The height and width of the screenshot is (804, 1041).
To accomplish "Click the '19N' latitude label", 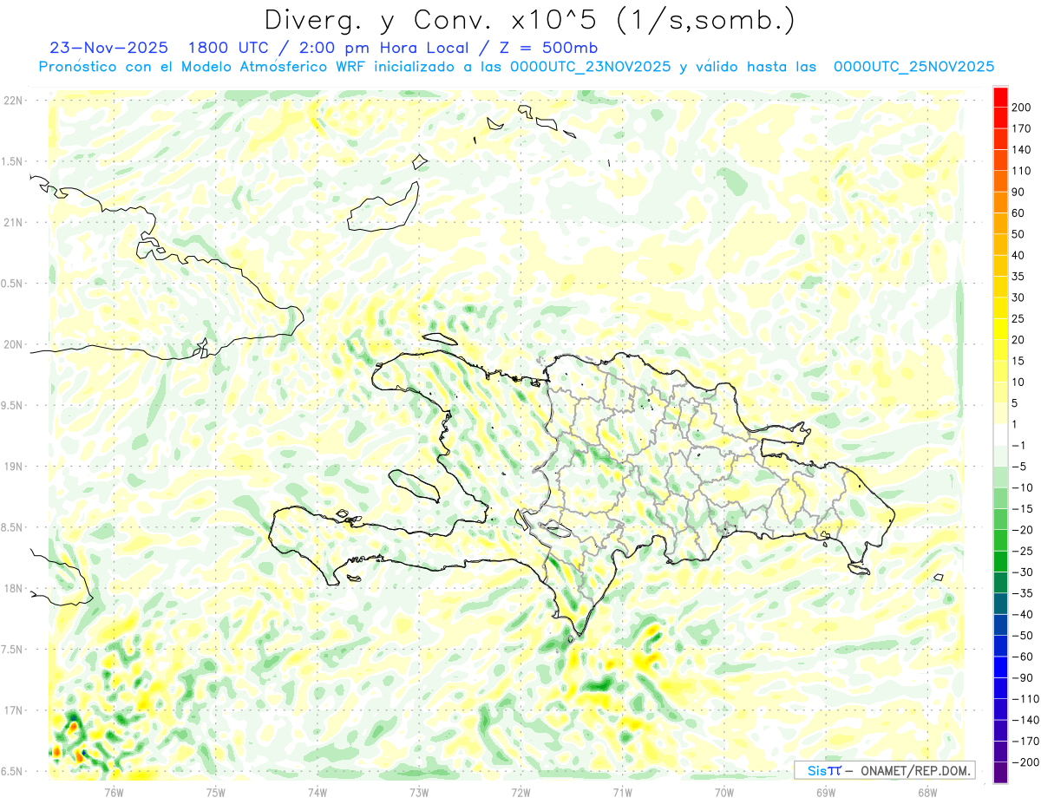I will coord(13,467).
